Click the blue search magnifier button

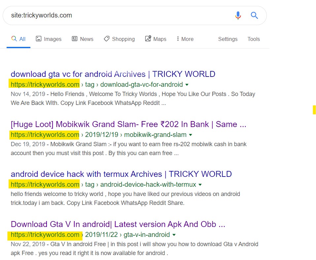pyautogui.click(x=254, y=15)
